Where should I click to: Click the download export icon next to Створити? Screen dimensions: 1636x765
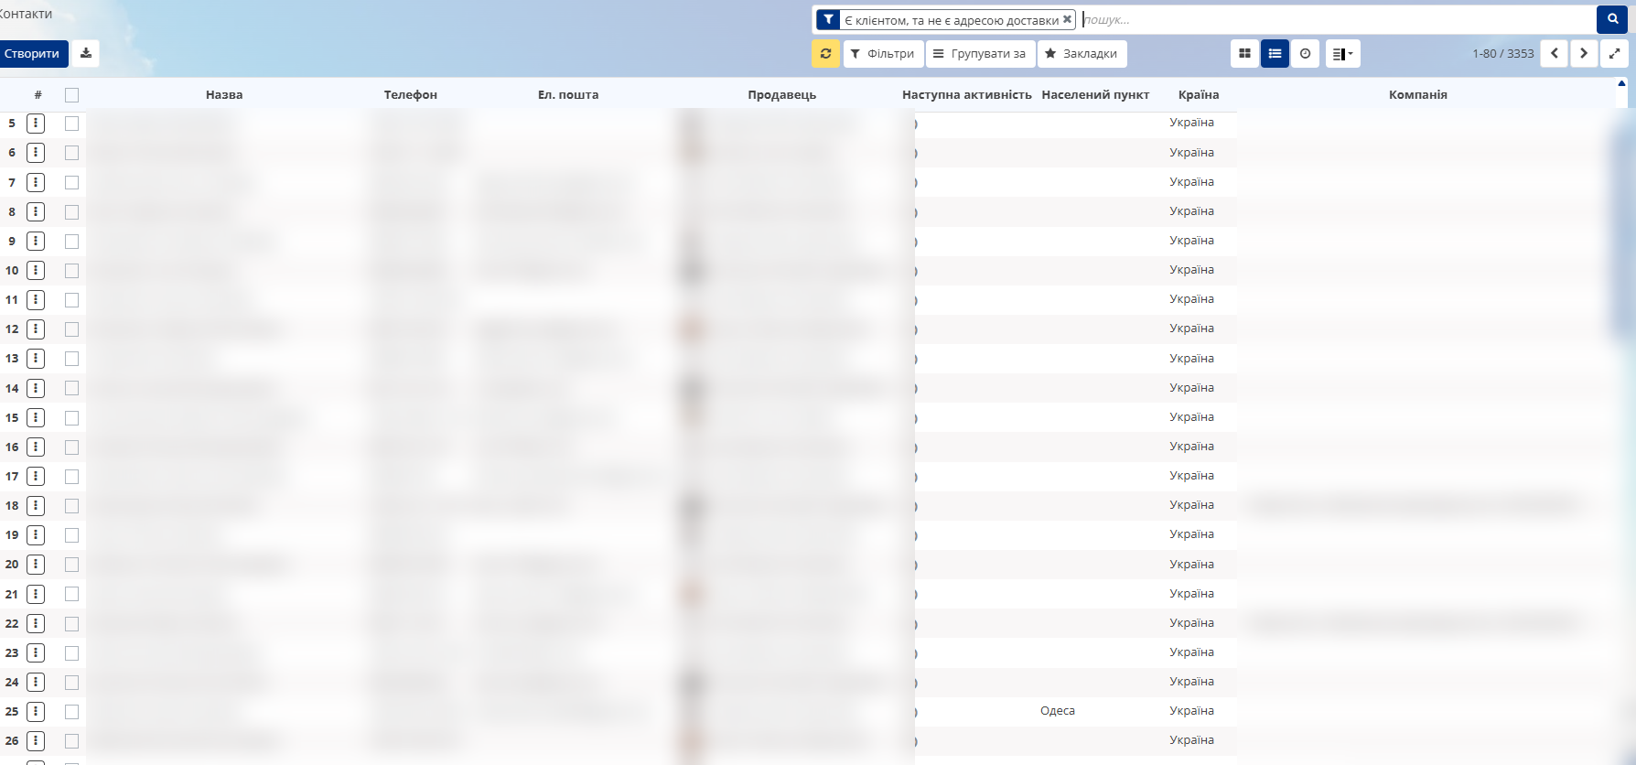[86, 54]
